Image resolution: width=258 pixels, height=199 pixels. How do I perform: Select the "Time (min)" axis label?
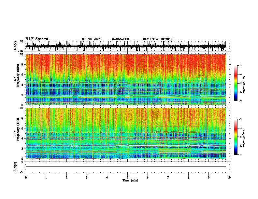tap(130, 180)
